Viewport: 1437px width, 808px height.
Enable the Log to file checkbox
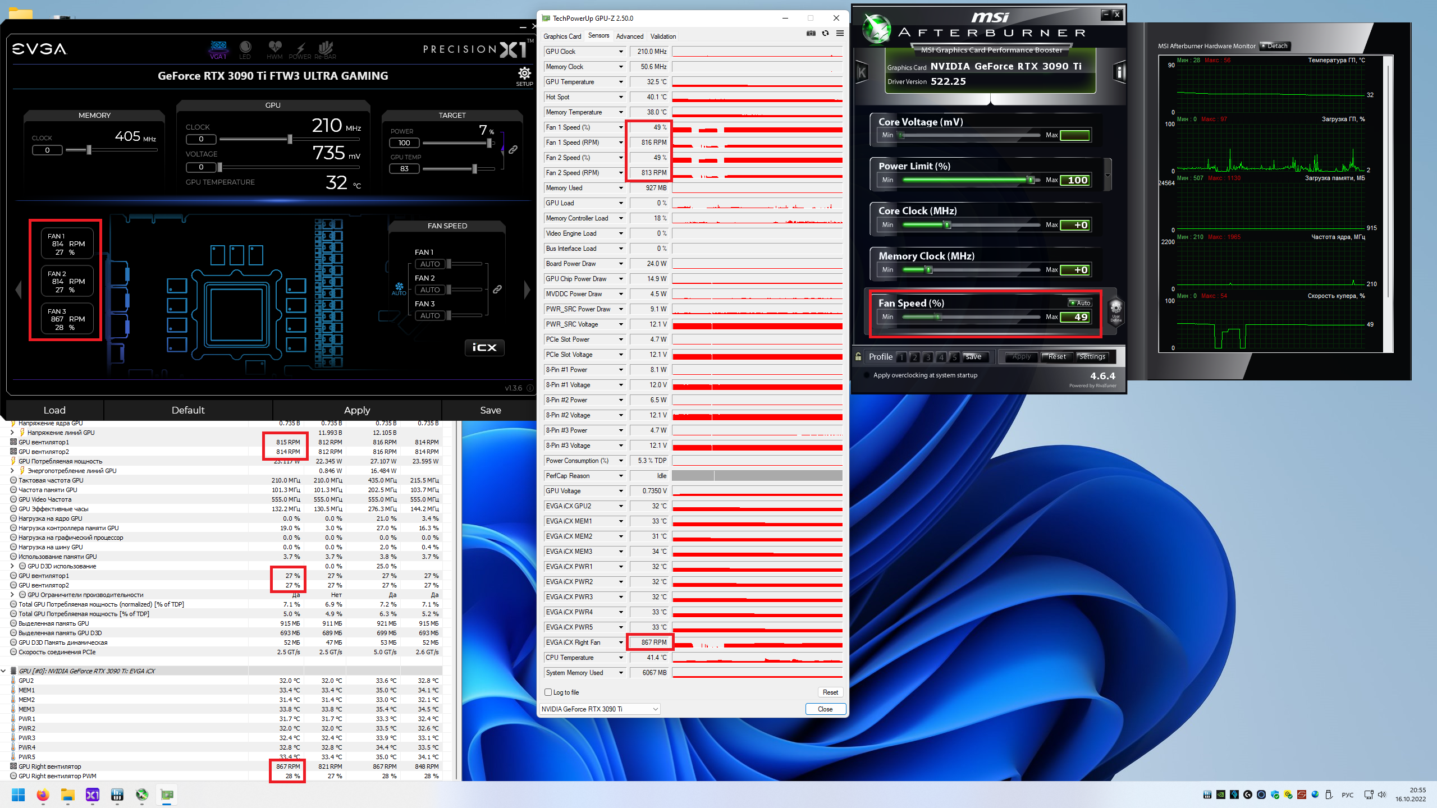click(x=548, y=692)
